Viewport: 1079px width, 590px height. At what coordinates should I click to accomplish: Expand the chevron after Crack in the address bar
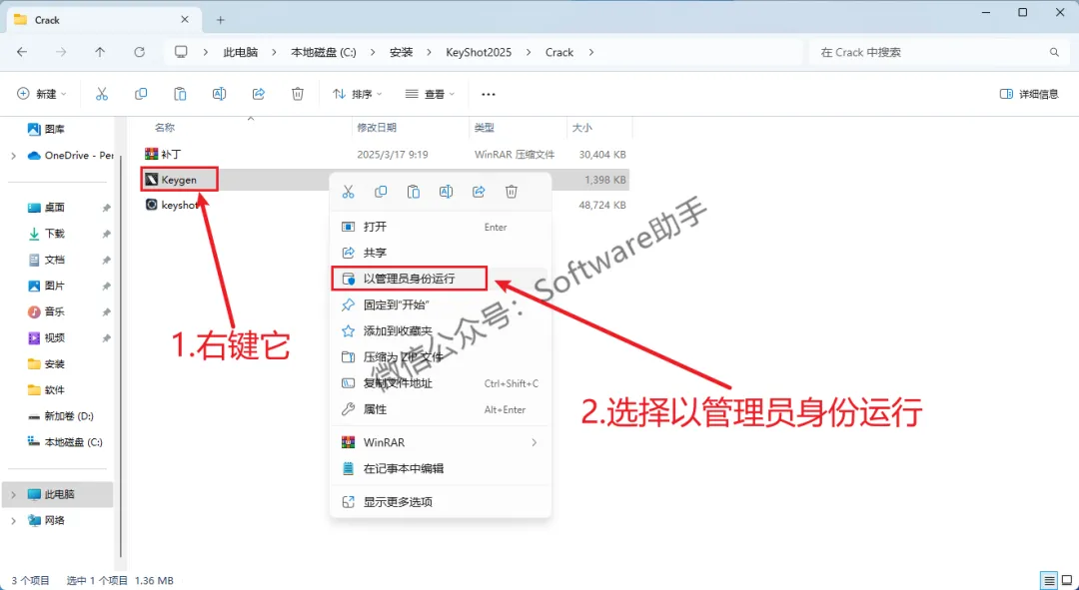tap(590, 52)
